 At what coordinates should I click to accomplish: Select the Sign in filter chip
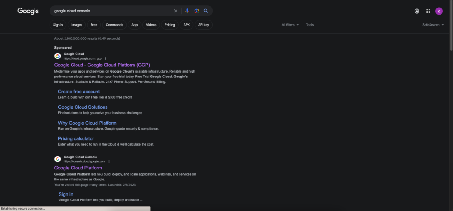tap(58, 25)
